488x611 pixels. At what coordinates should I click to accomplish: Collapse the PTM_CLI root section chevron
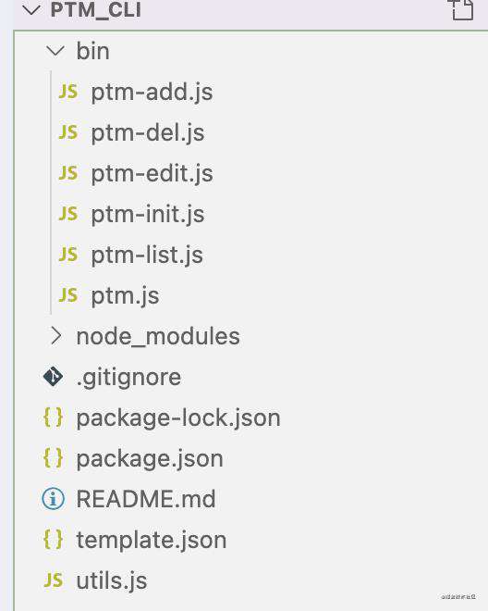coord(31,10)
